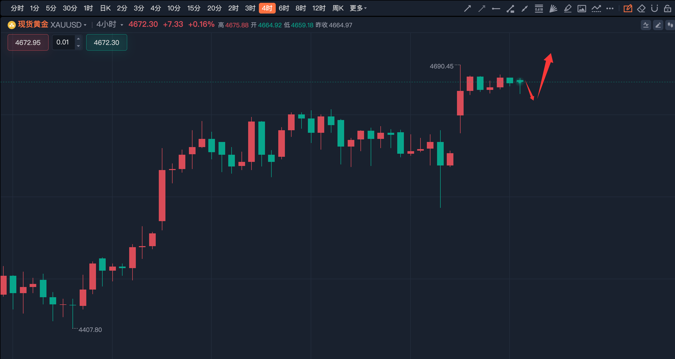Expand the XAUUSD symbol selector
Screen dimensions: 675x359
coord(68,25)
